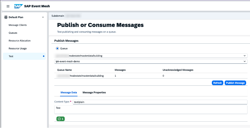
Task: Collapse the Default Plan section
Action: pos(43,17)
